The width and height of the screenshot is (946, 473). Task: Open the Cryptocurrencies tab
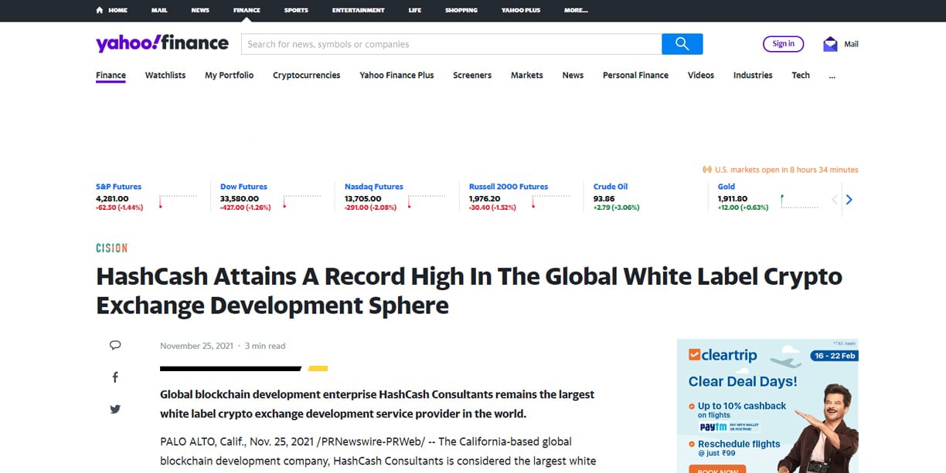point(306,76)
